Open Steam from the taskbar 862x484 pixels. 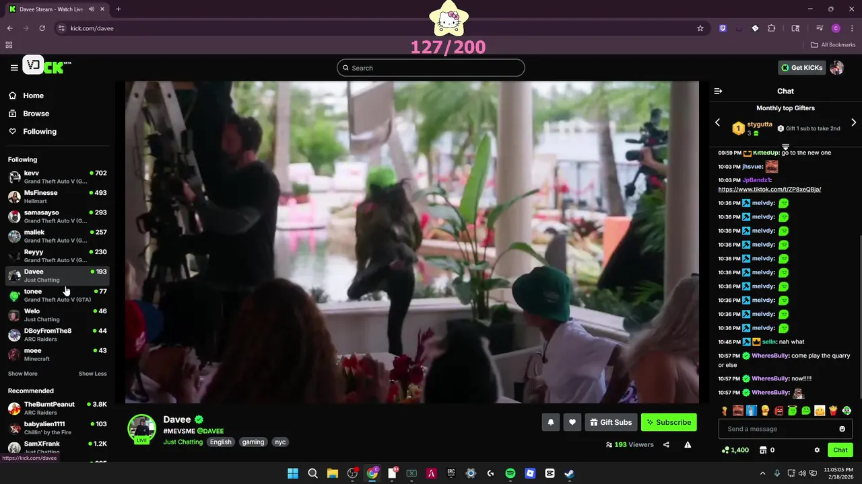tap(569, 473)
